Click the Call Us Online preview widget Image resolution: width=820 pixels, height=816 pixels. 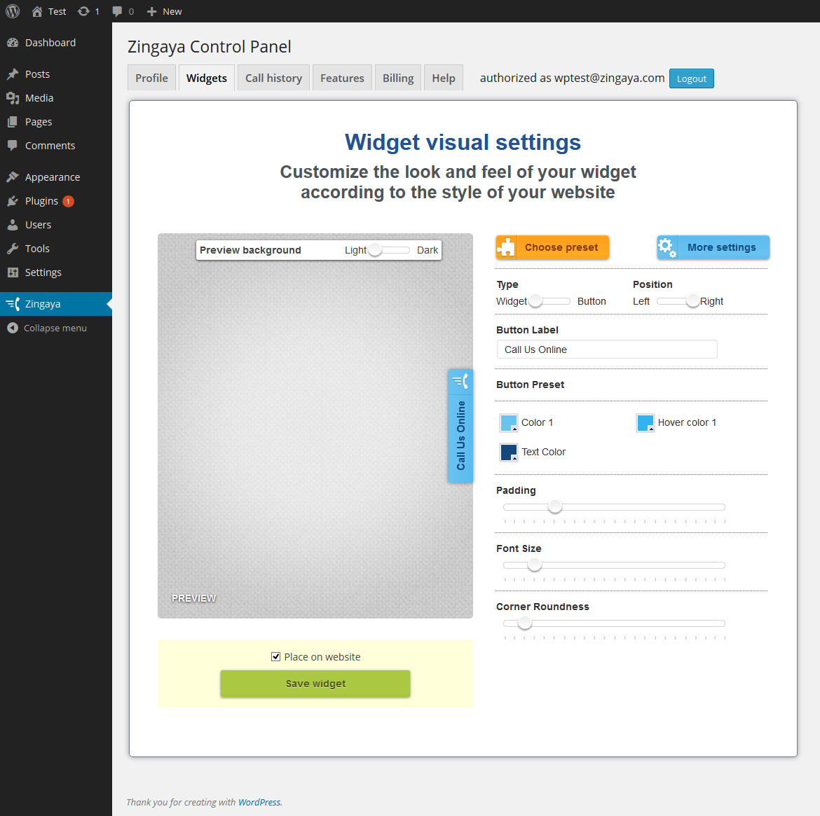point(460,426)
